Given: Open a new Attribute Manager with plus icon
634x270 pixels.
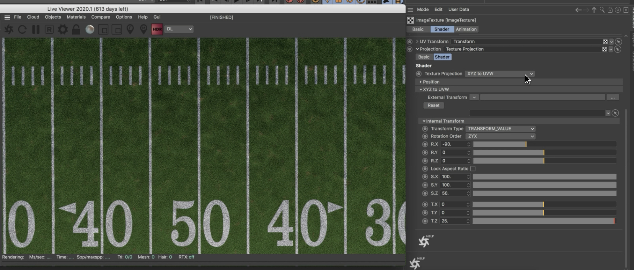Looking at the screenshot, I should pos(626,10).
